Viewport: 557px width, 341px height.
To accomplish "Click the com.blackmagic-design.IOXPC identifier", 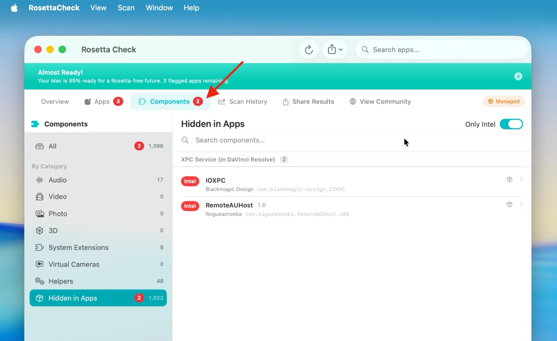I will (x=301, y=190).
